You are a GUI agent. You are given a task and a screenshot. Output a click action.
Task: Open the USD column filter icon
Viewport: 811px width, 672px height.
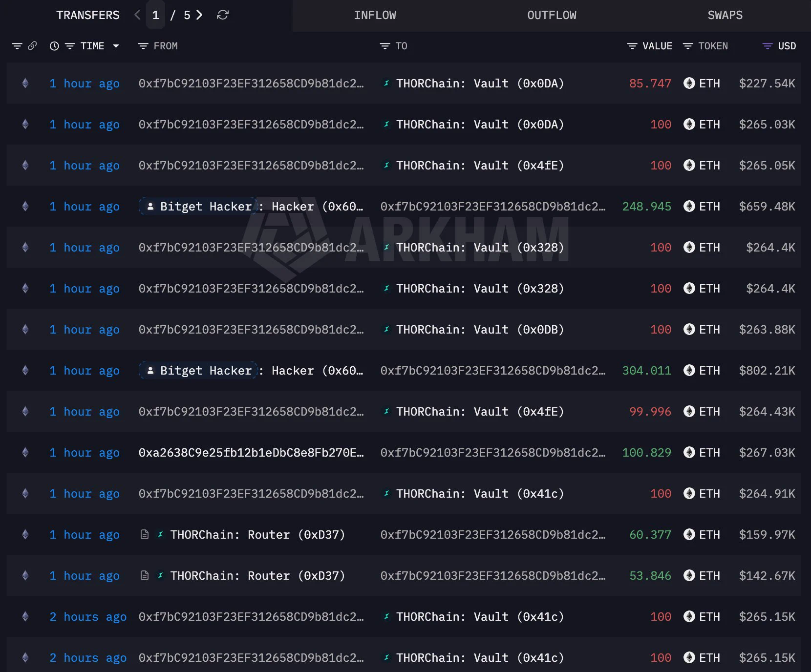768,46
